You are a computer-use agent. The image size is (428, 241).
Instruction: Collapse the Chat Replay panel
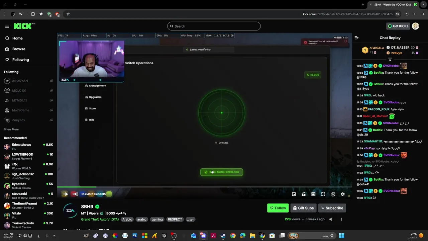pyautogui.click(x=356, y=38)
